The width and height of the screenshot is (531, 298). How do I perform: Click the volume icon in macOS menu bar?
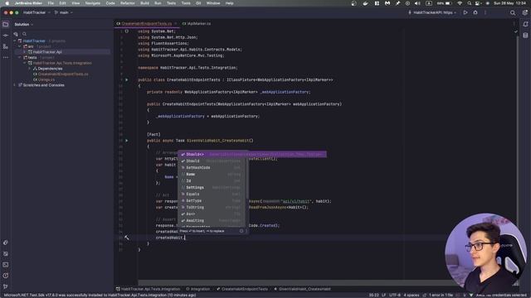click(x=417, y=3)
